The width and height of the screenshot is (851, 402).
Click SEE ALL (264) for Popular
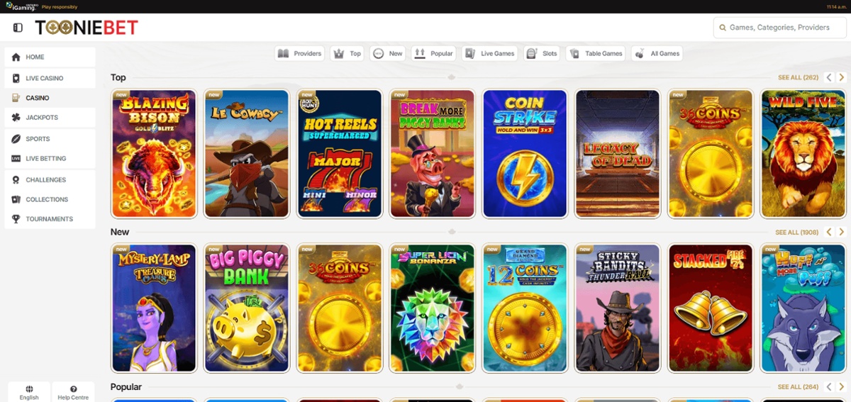(798, 387)
